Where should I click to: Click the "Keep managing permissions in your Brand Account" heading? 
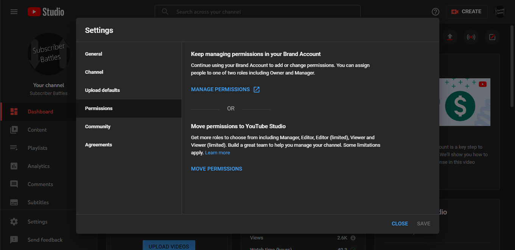pyautogui.click(x=256, y=54)
